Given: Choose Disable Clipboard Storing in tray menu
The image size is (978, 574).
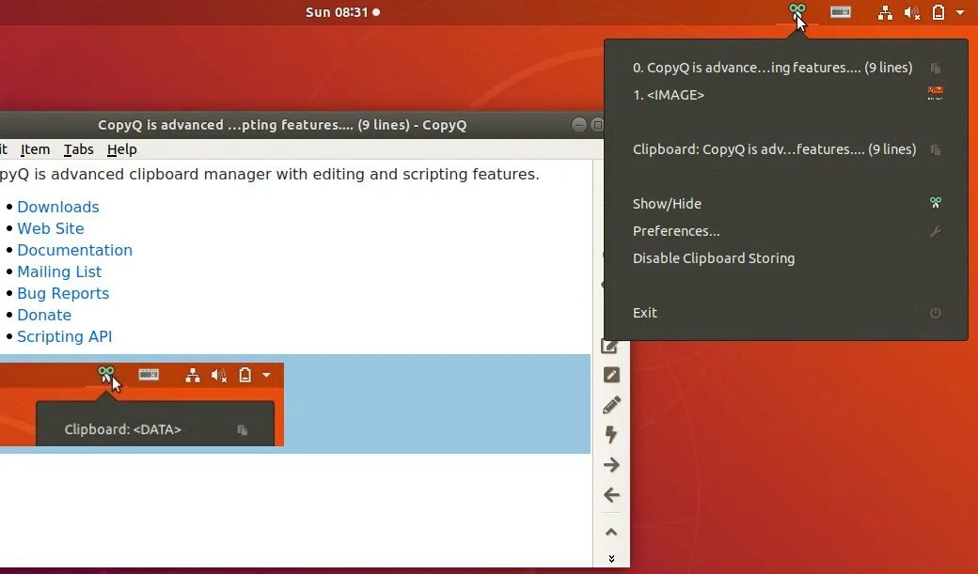Looking at the screenshot, I should click(786, 258).
